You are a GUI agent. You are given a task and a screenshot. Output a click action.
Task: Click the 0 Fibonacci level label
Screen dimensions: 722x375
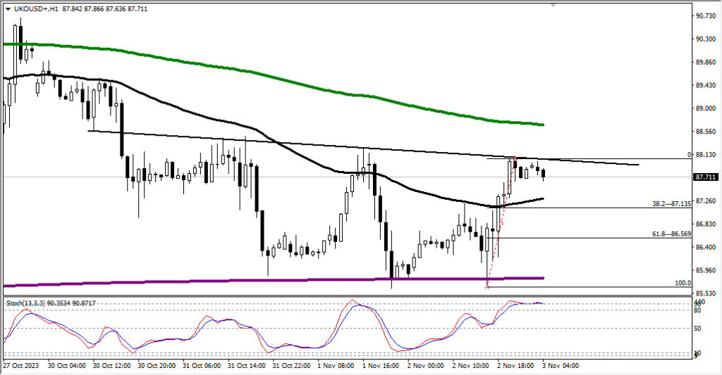[x=687, y=154]
